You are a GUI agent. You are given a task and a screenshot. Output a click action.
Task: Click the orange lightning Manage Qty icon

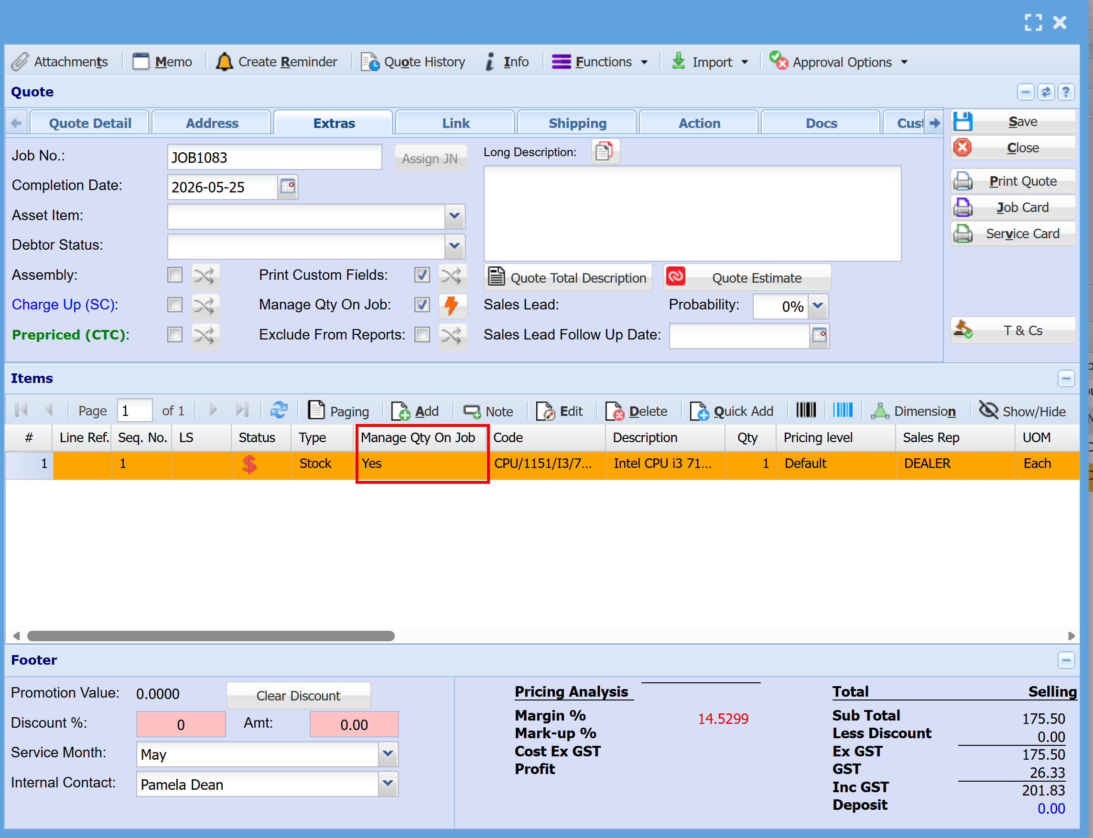point(451,305)
